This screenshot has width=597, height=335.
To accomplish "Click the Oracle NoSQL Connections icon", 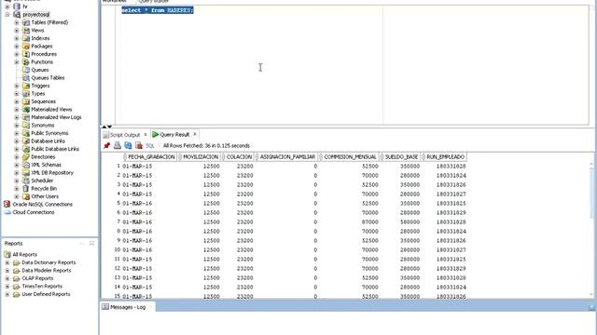I will tap(7, 205).
